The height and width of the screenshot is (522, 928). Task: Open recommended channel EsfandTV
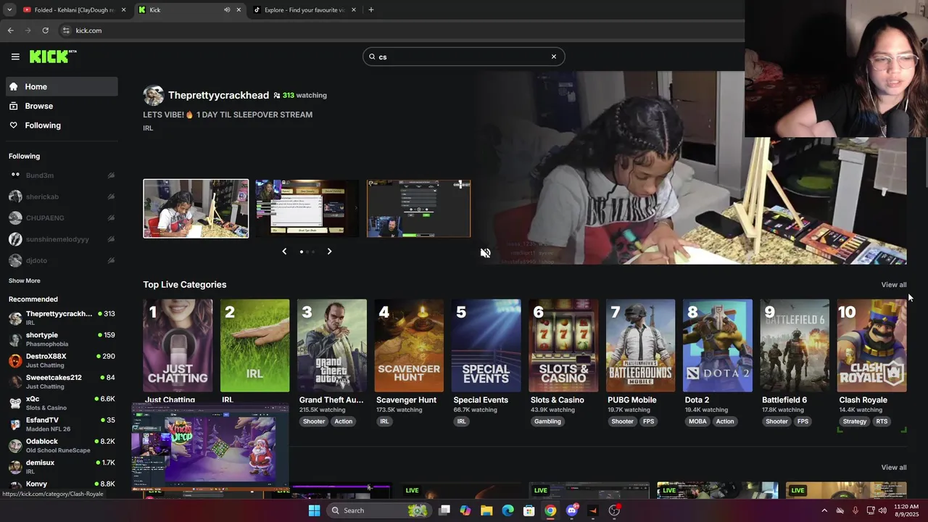tap(62, 424)
